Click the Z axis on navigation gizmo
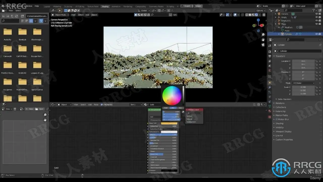 pyautogui.click(x=258, y=20)
